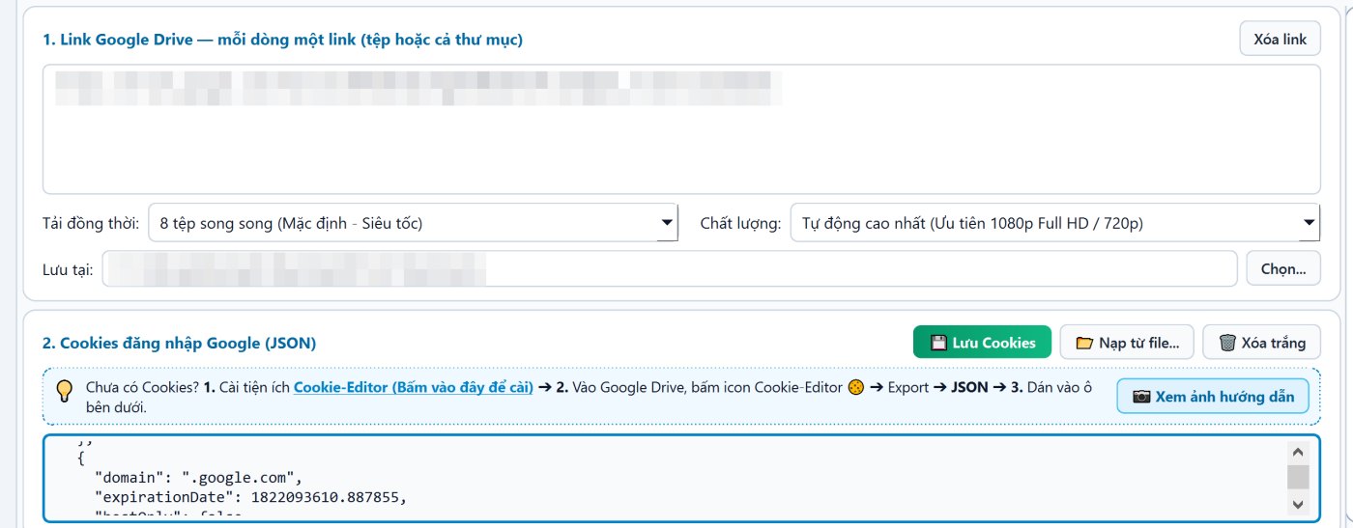
Task: Click the 'Lưu tại:' label
Action: [68, 269]
